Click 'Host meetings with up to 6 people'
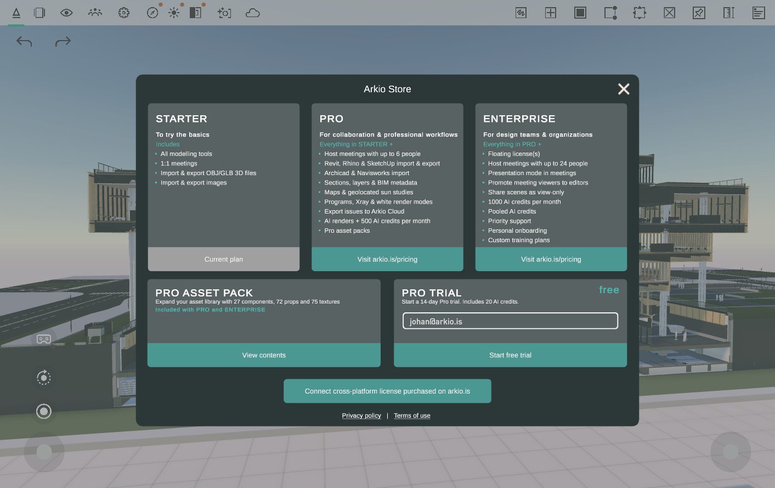Image resolution: width=775 pixels, height=488 pixels. 372,154
